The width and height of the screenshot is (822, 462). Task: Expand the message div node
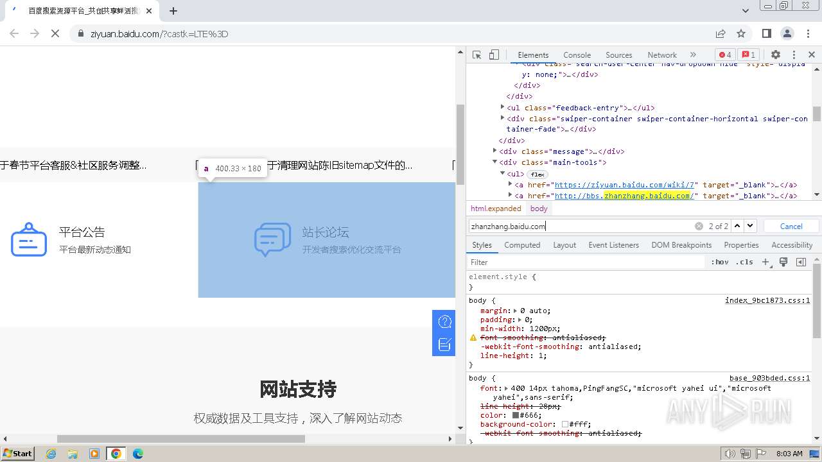(495, 151)
